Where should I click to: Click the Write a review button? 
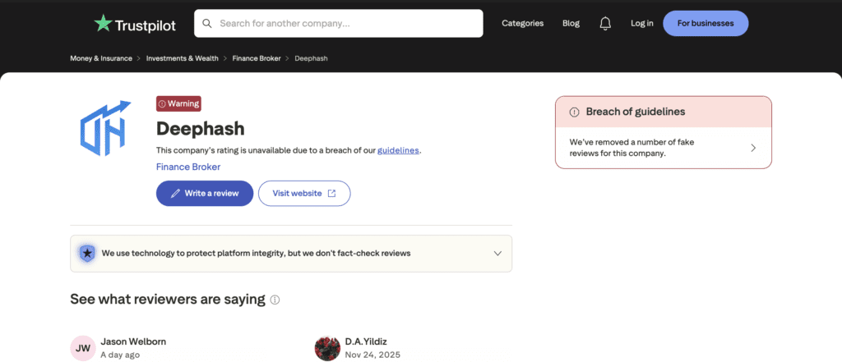tap(205, 194)
